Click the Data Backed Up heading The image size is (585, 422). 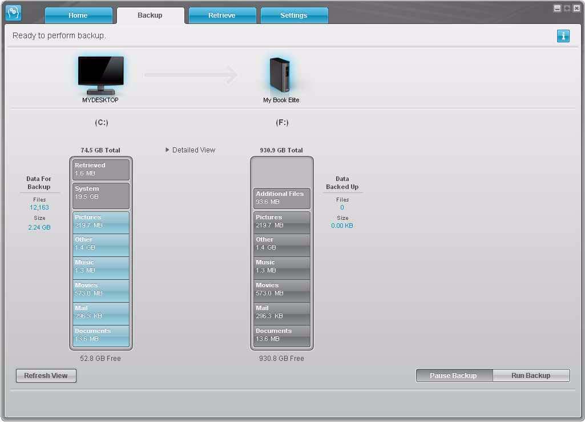click(x=342, y=183)
